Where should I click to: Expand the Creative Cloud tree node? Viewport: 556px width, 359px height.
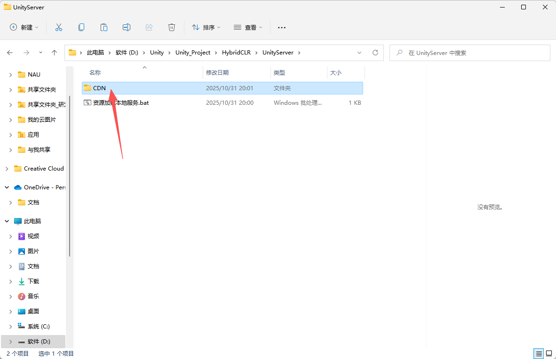click(x=7, y=169)
